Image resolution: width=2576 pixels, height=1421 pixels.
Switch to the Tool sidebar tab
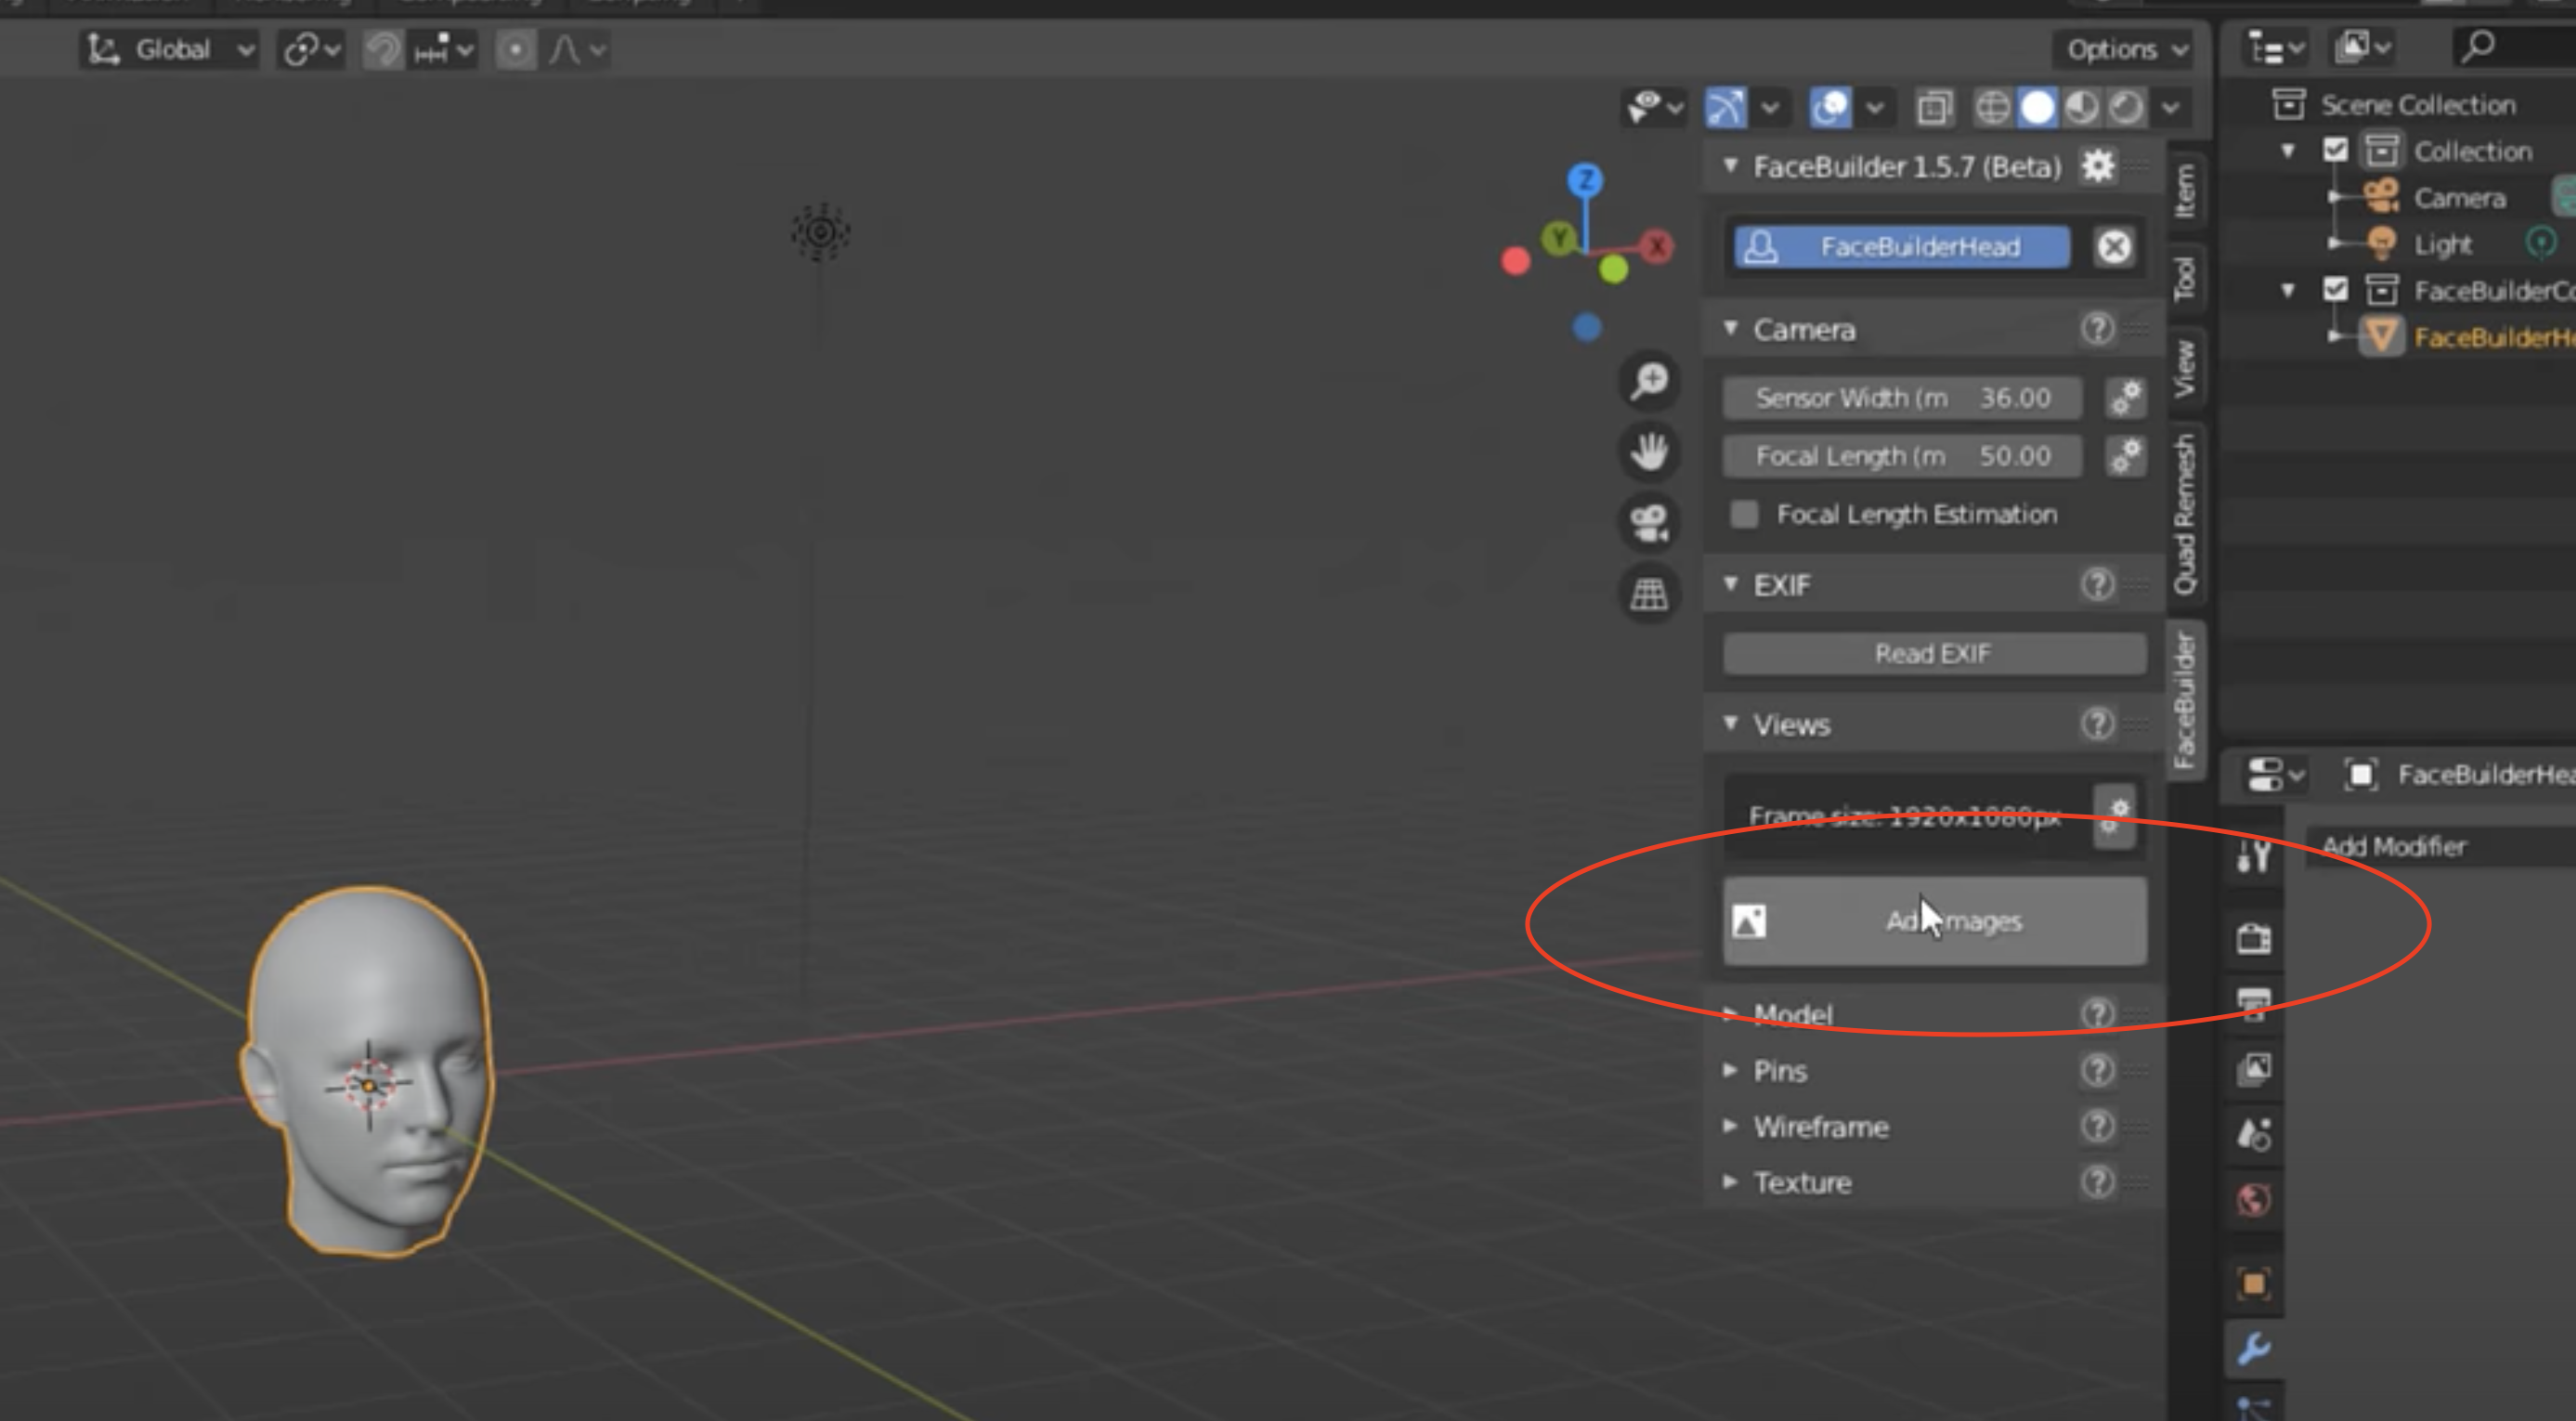[x=2186, y=277]
